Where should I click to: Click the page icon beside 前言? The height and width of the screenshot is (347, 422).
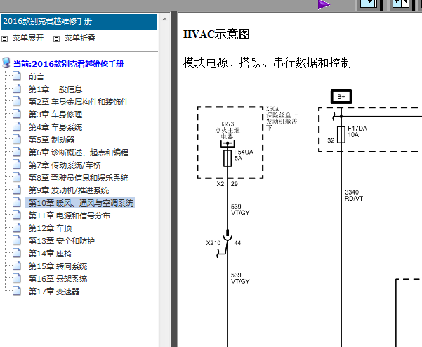point(17,76)
